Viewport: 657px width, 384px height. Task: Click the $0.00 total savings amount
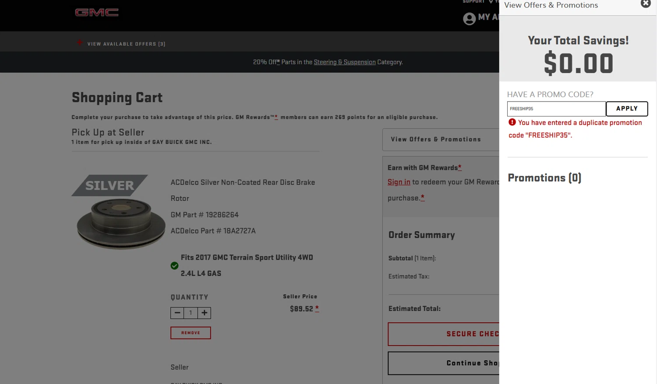click(x=578, y=63)
